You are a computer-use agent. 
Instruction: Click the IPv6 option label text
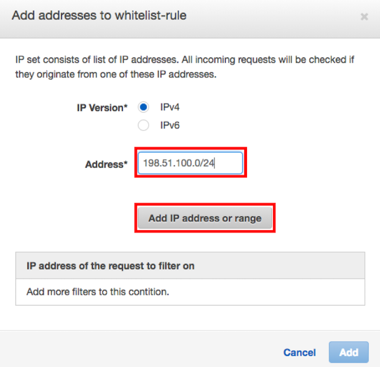coord(169,126)
